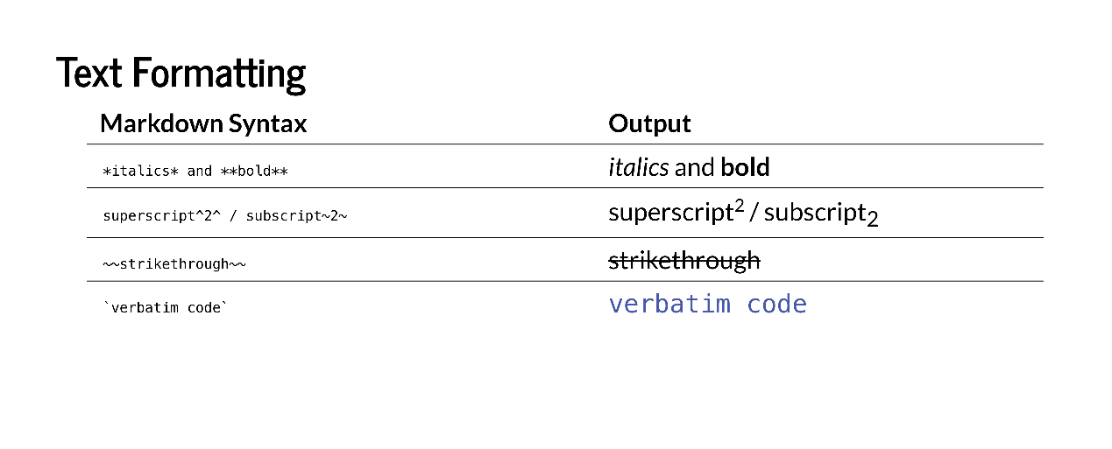
Task: Click the "Text Formatting" slide title
Action: (181, 74)
